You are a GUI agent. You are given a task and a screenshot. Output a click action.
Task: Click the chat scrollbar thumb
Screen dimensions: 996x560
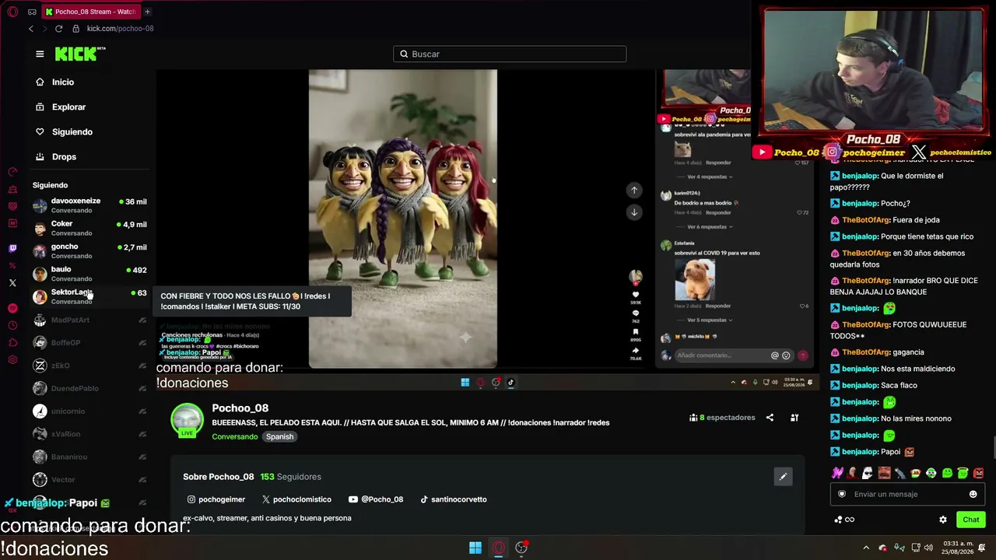(x=994, y=449)
